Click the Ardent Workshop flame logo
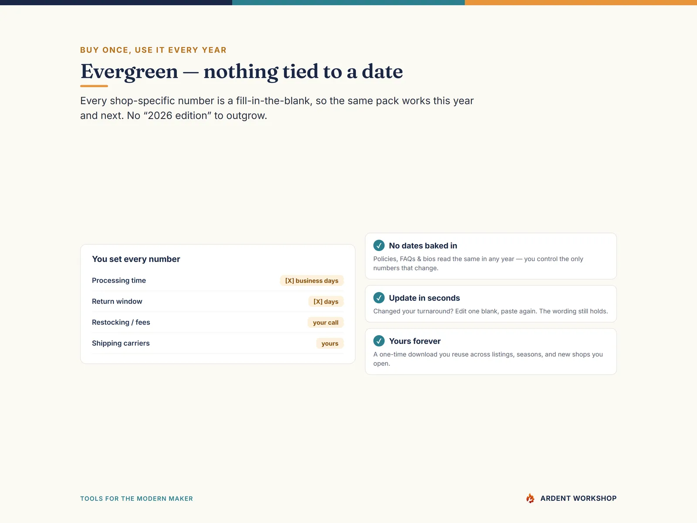This screenshot has height=523, width=697. [x=530, y=498]
